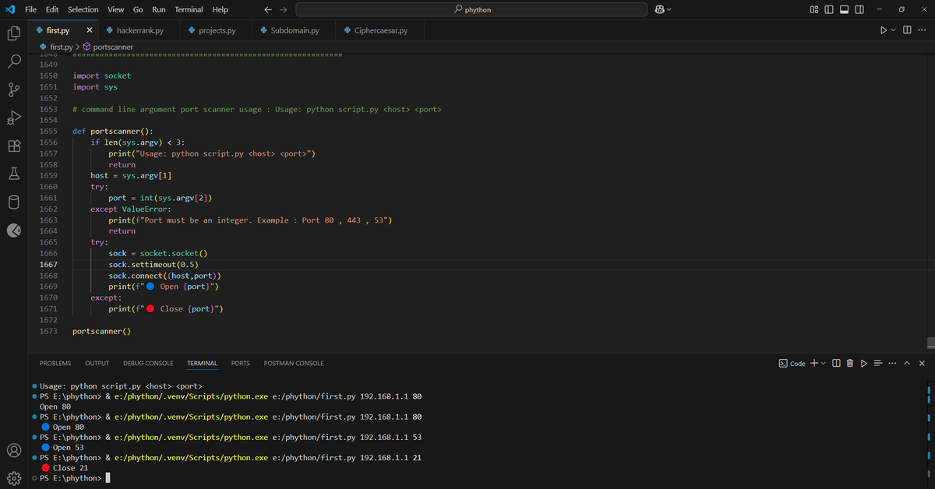Viewport: 935px width, 489px height.
Task: Click the final terminal prompt line
Action: pyautogui.click(x=71, y=478)
